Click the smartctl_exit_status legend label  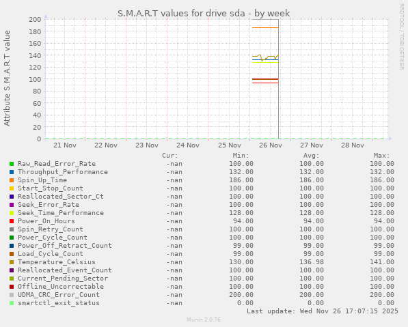click(59, 303)
